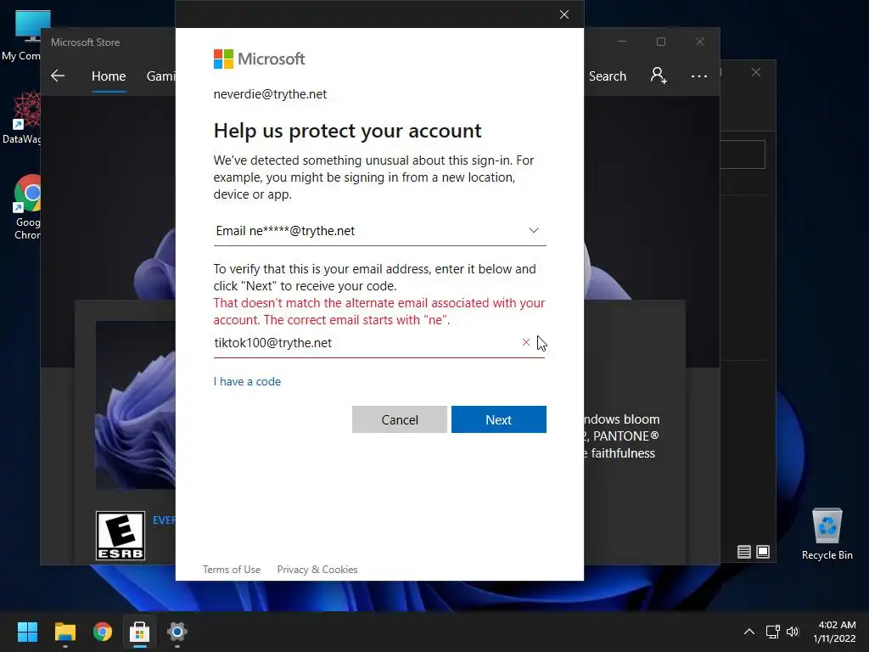Screen dimensions: 869x652
Task: Open the clock showing 4:02 AM
Action: click(835, 632)
